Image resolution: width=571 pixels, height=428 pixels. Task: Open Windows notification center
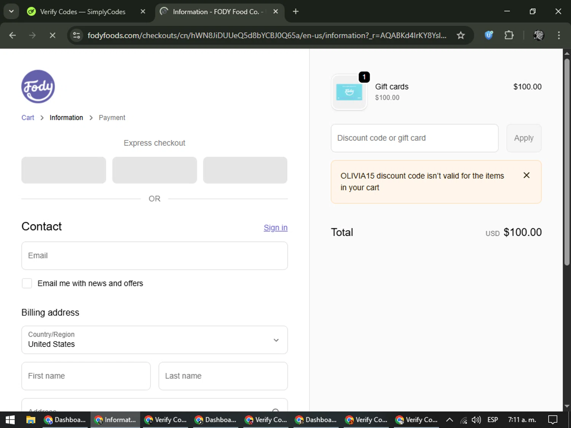(x=553, y=420)
